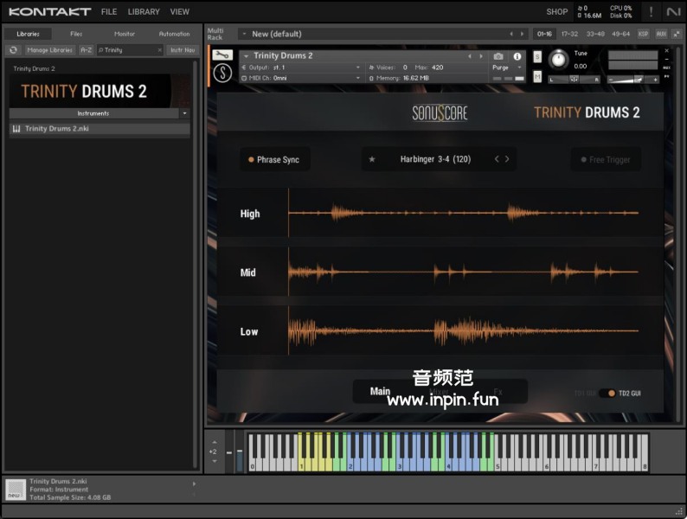The height and width of the screenshot is (519, 687).
Task: Open the FILE menu
Action: pyautogui.click(x=109, y=12)
